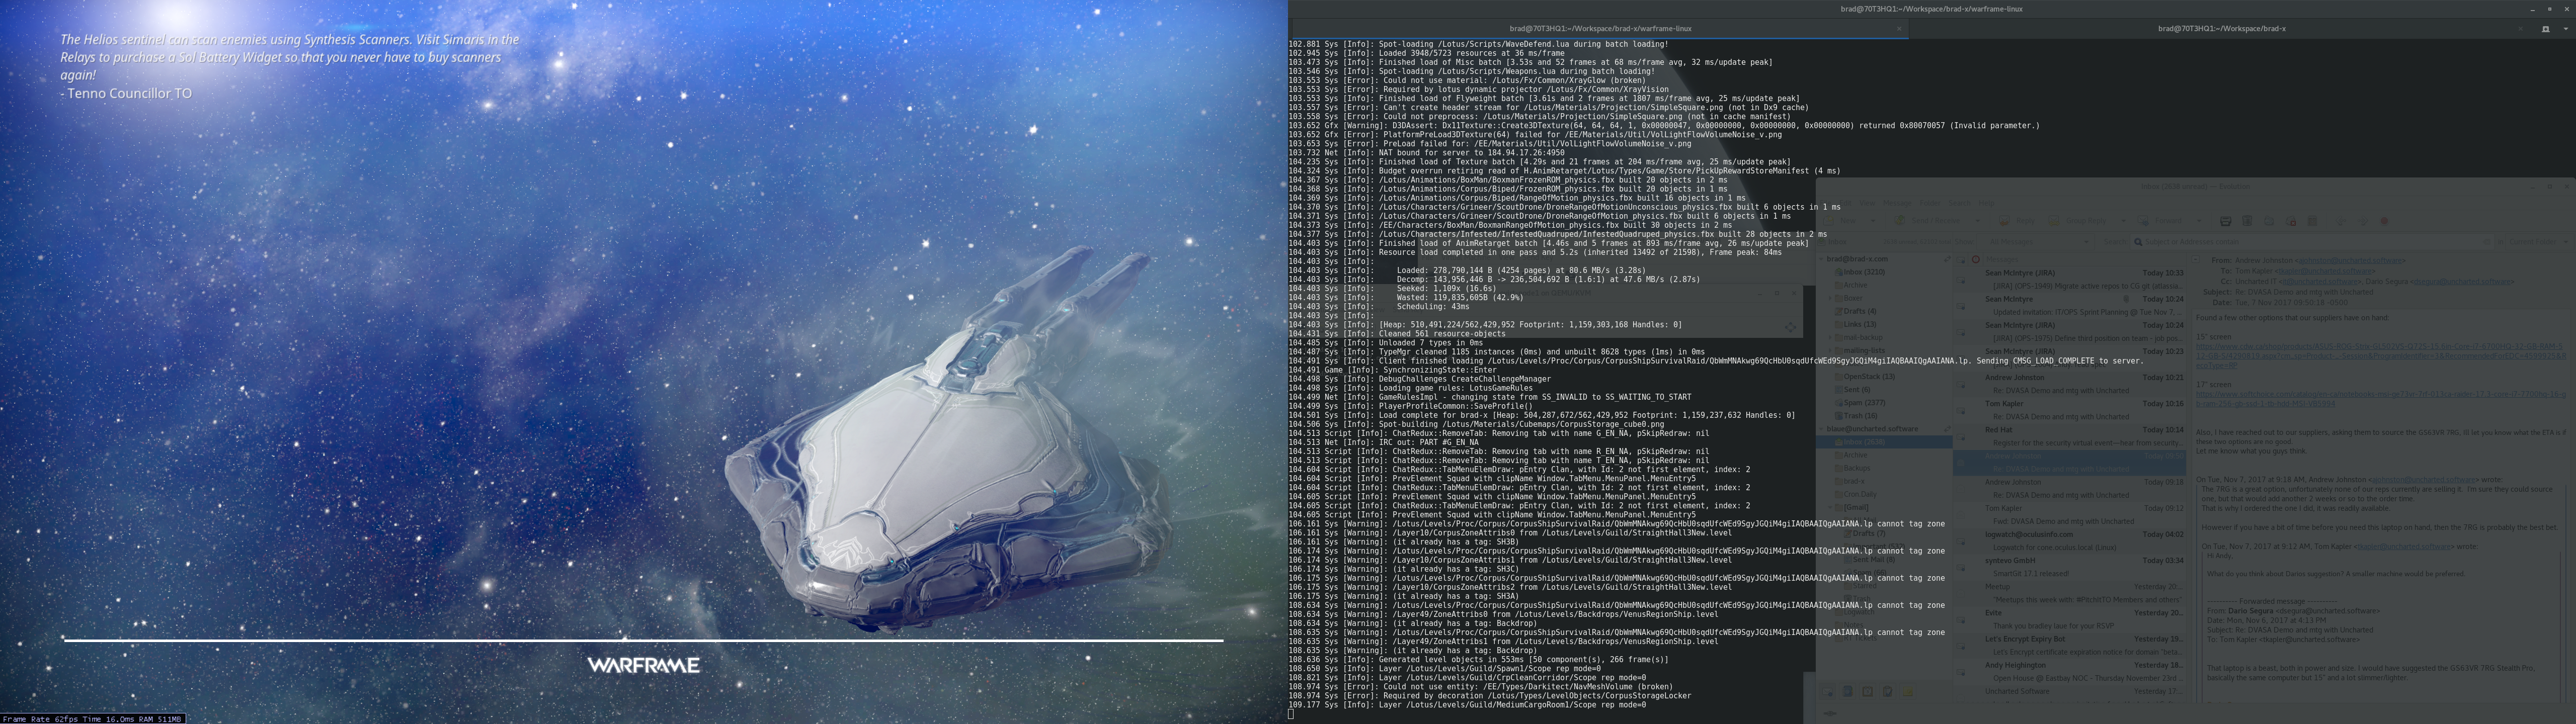
Task: Click the Delete trash-can icon in Evolution toolbar
Action: pos(2247,221)
